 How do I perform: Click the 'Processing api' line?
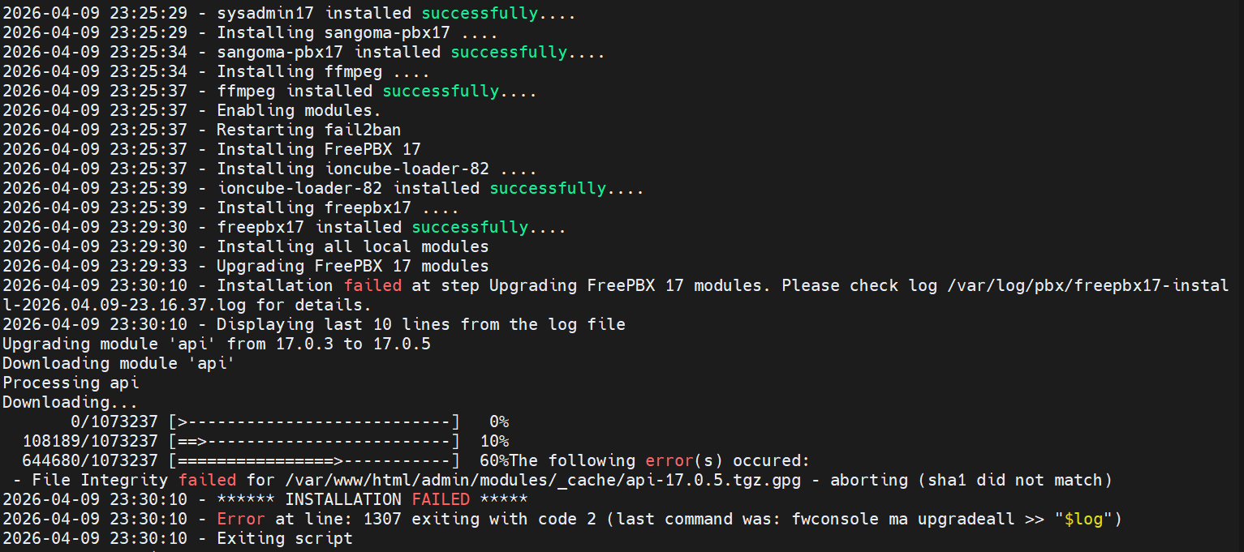pos(71,383)
